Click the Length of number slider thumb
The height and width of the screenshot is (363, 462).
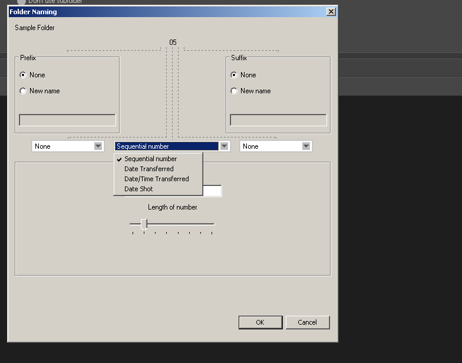144,224
